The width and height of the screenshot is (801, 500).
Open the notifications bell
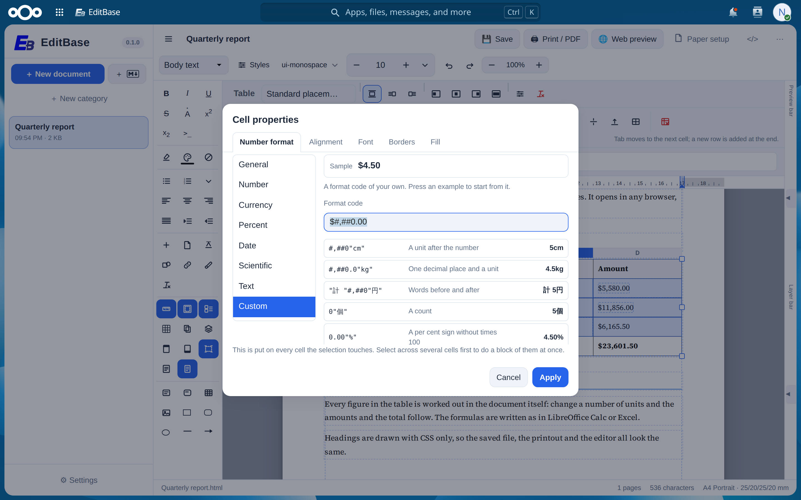(733, 12)
